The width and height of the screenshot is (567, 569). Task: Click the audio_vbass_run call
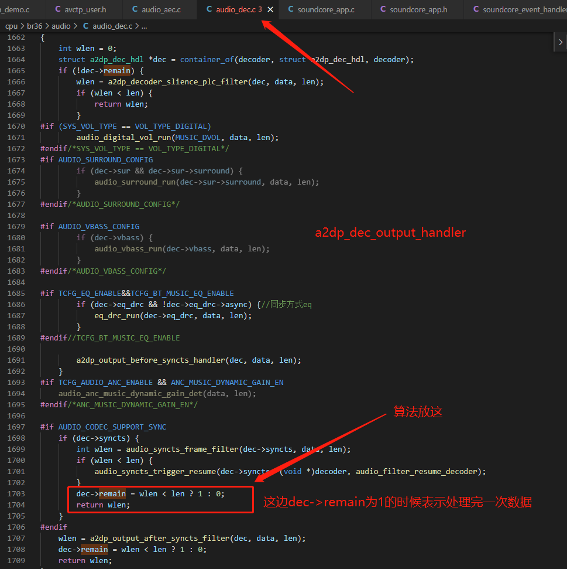(x=128, y=249)
